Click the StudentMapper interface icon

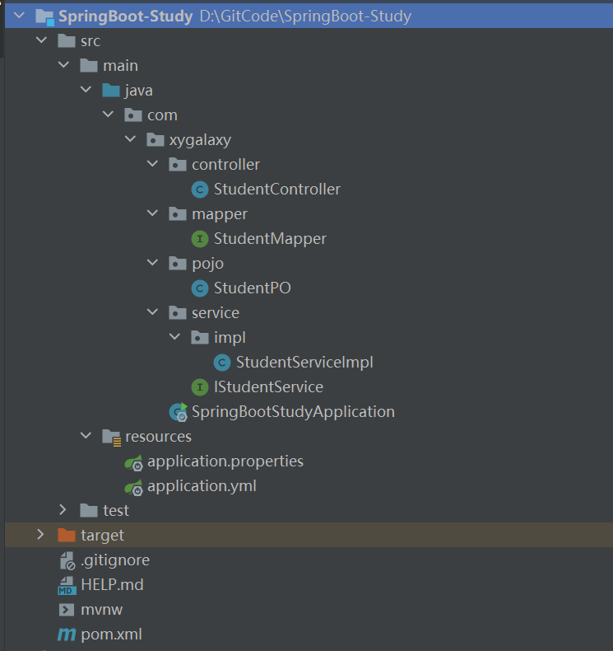(x=199, y=239)
